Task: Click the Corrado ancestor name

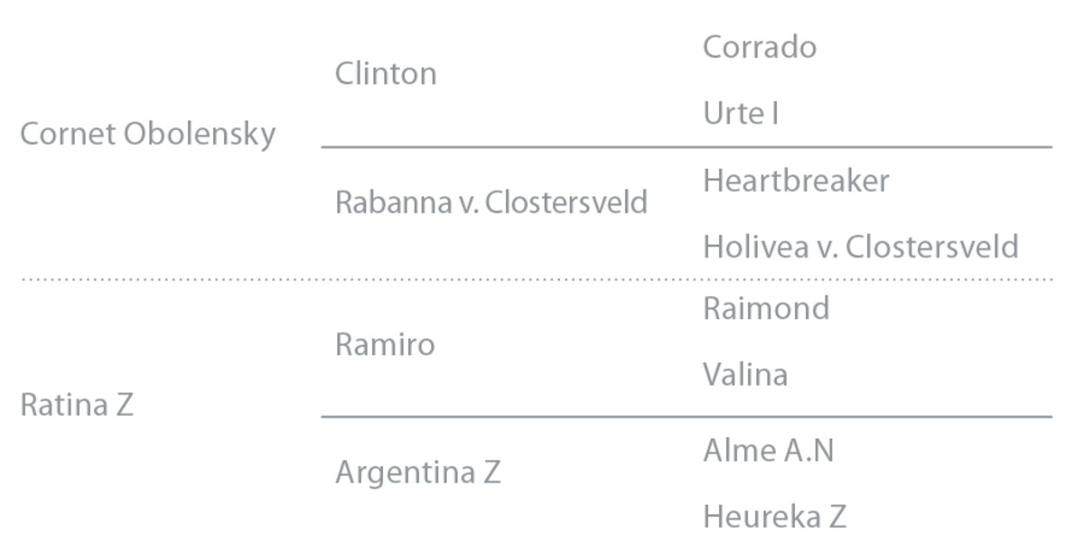Action: tap(760, 47)
